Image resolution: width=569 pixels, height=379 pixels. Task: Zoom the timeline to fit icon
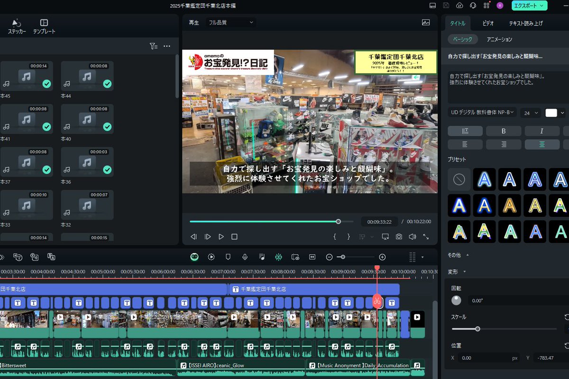[x=312, y=257]
